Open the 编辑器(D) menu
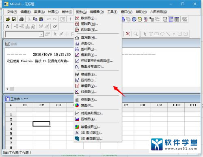 pyautogui.click(x=97, y=12)
